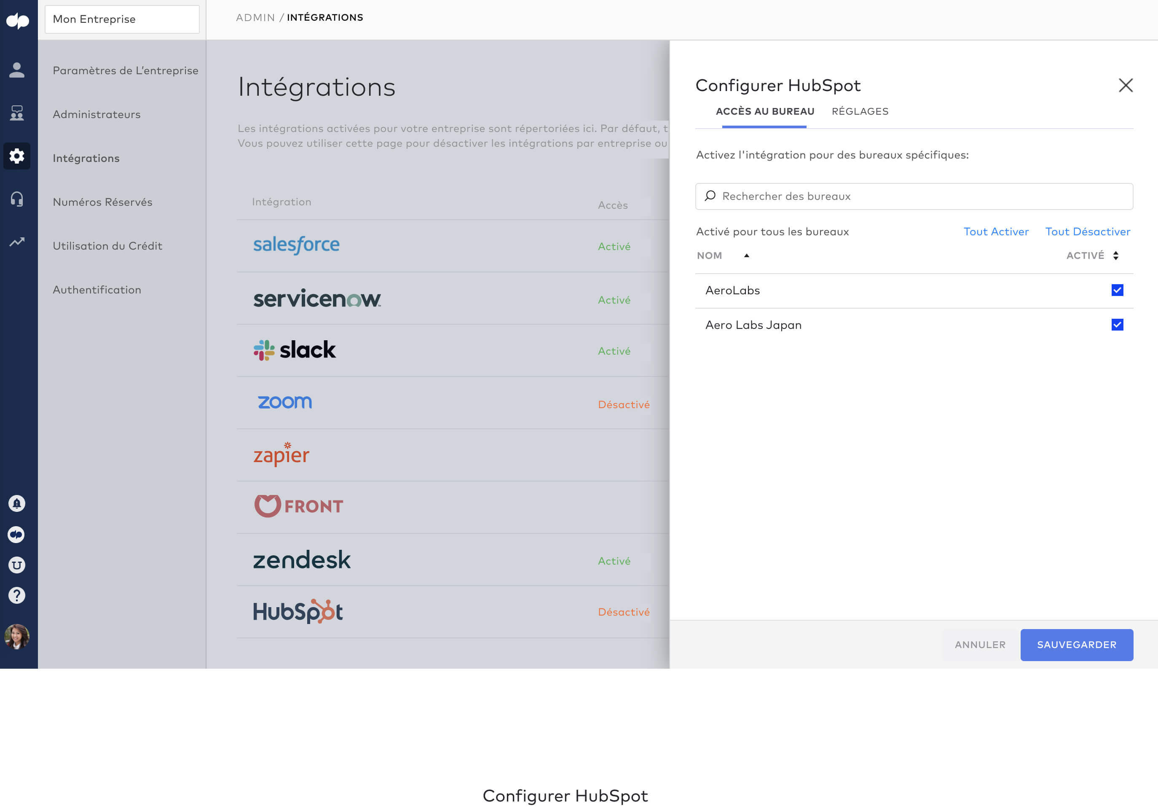Click the search magnifier icon
Image resolution: width=1158 pixels, height=807 pixels.
click(710, 196)
